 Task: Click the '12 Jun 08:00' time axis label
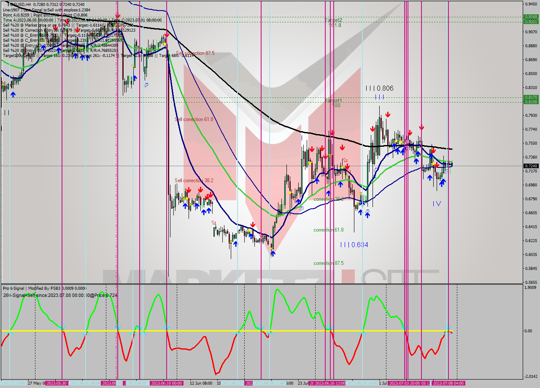201,383
